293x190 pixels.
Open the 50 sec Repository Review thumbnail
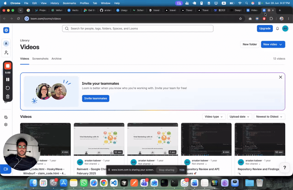[x=260, y=139]
